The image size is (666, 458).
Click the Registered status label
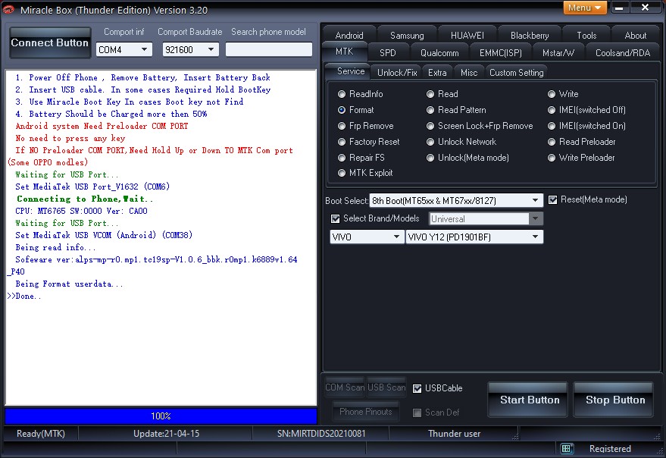[610, 449]
